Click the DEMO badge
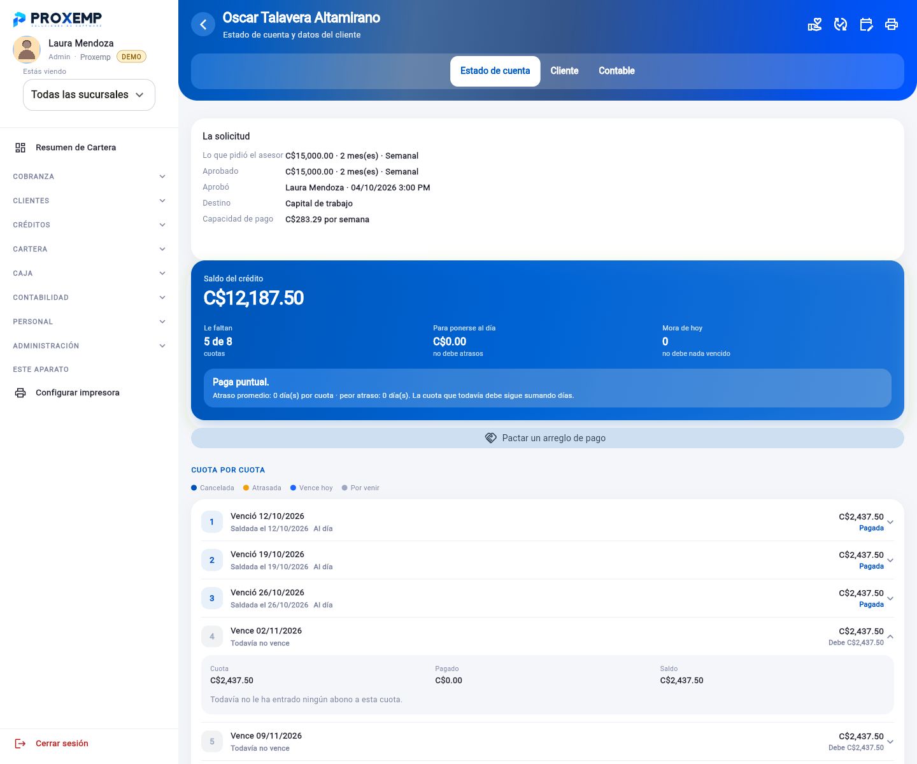917x764 pixels. pyautogui.click(x=131, y=57)
